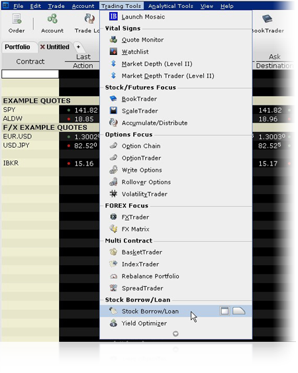Image resolution: width=298 pixels, height=373 pixels.
Task: Expand menu with bottom down arrow
Action: point(175,334)
